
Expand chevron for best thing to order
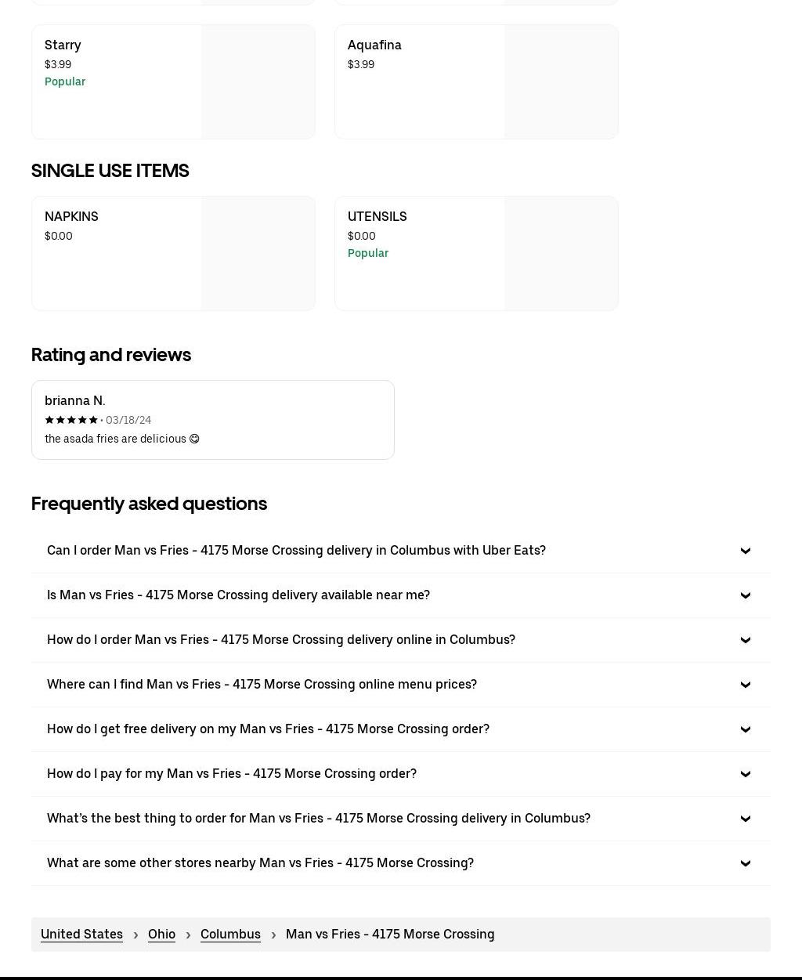point(745,819)
